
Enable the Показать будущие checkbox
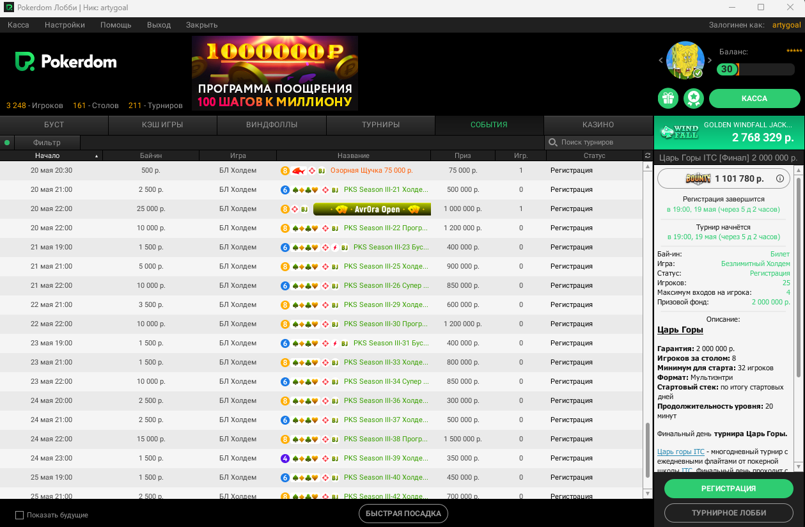19,515
